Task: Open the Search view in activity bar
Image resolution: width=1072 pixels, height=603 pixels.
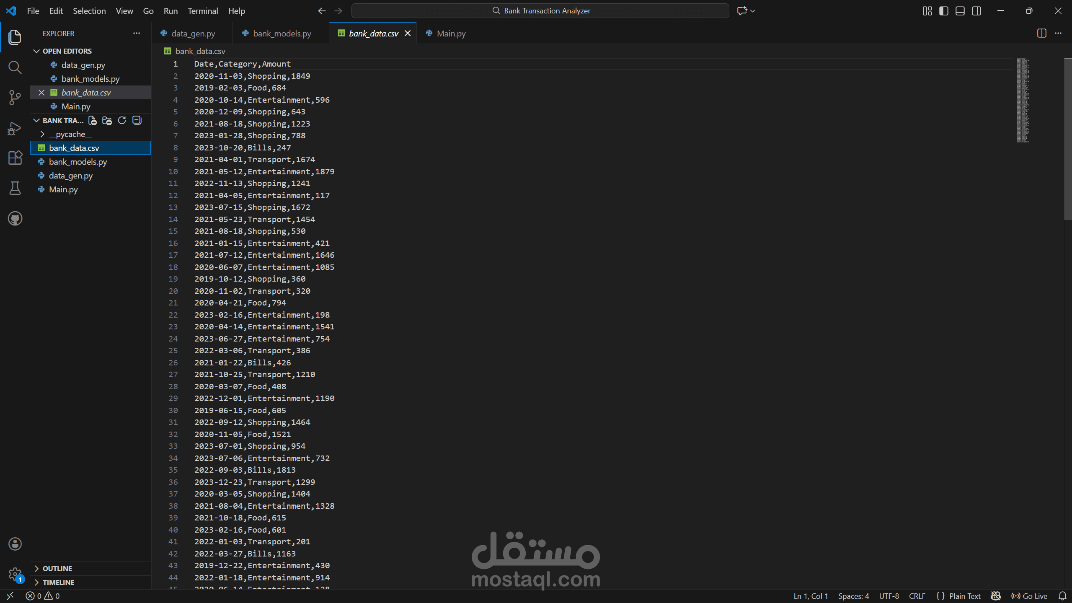Action: pyautogui.click(x=15, y=67)
